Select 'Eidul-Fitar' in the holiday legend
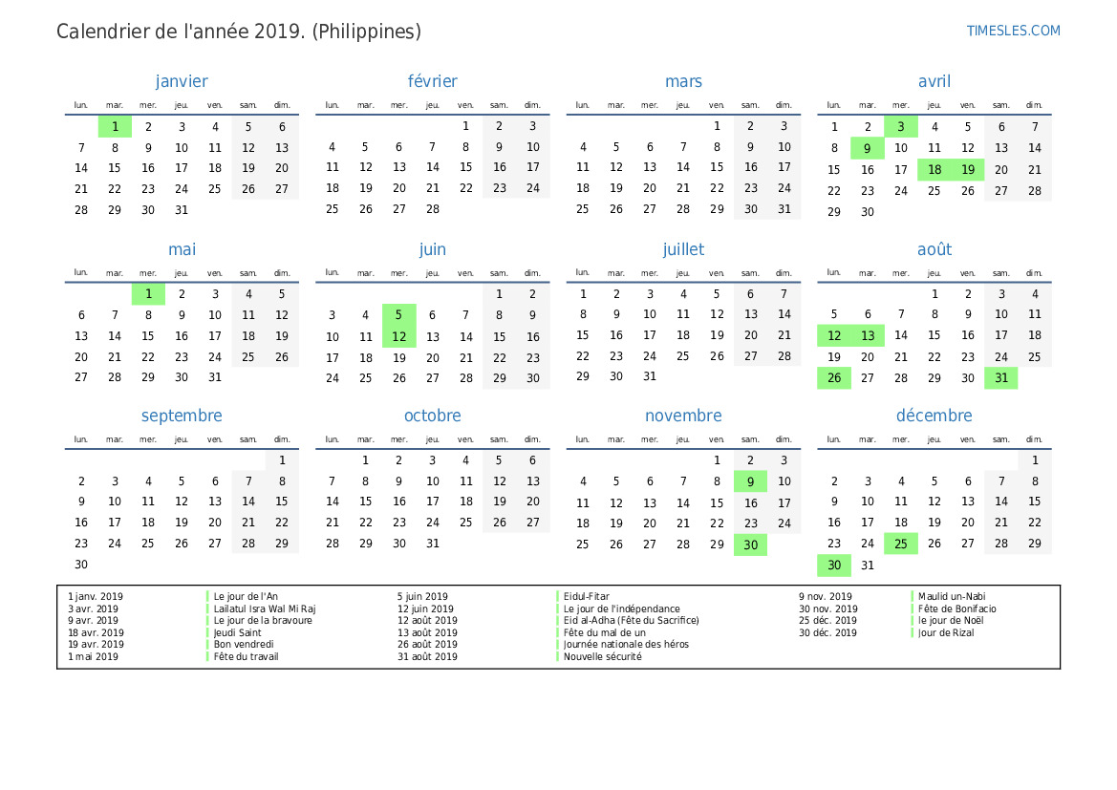The image size is (1117, 790). [x=587, y=597]
